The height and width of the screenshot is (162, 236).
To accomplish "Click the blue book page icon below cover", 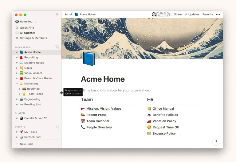I will point(89,59).
